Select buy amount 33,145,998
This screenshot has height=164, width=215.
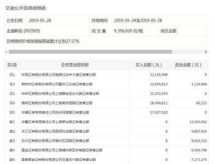[159, 75]
